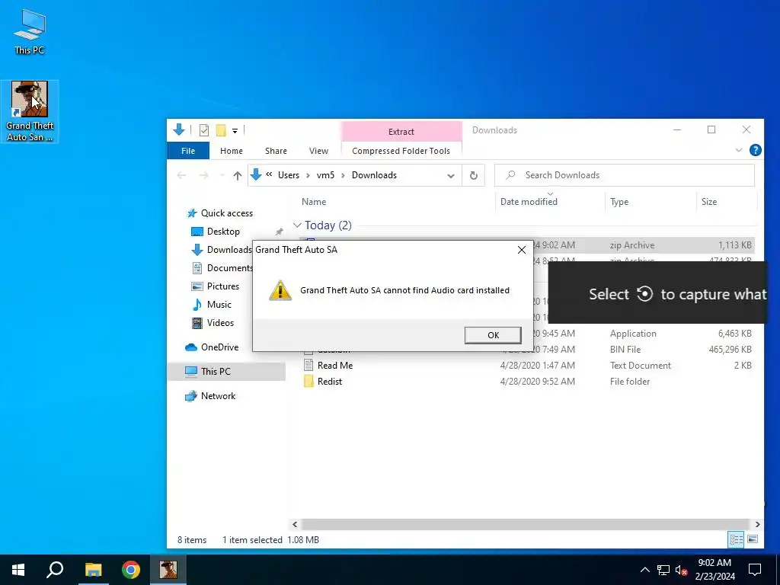Click the Search Downloads field
780x585 pixels.
[x=625, y=175]
